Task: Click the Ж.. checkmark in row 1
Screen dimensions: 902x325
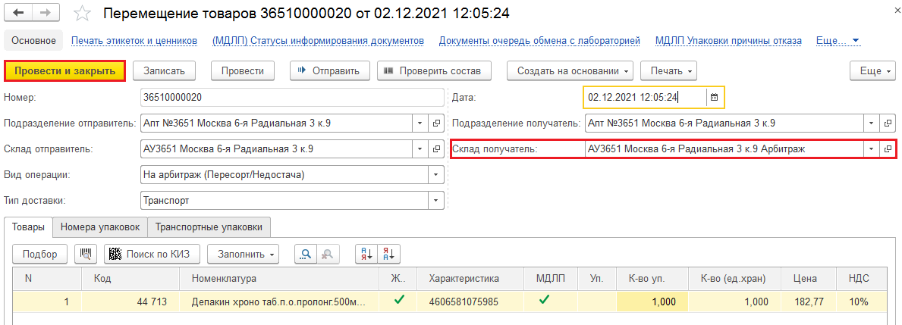Action: [x=399, y=301]
